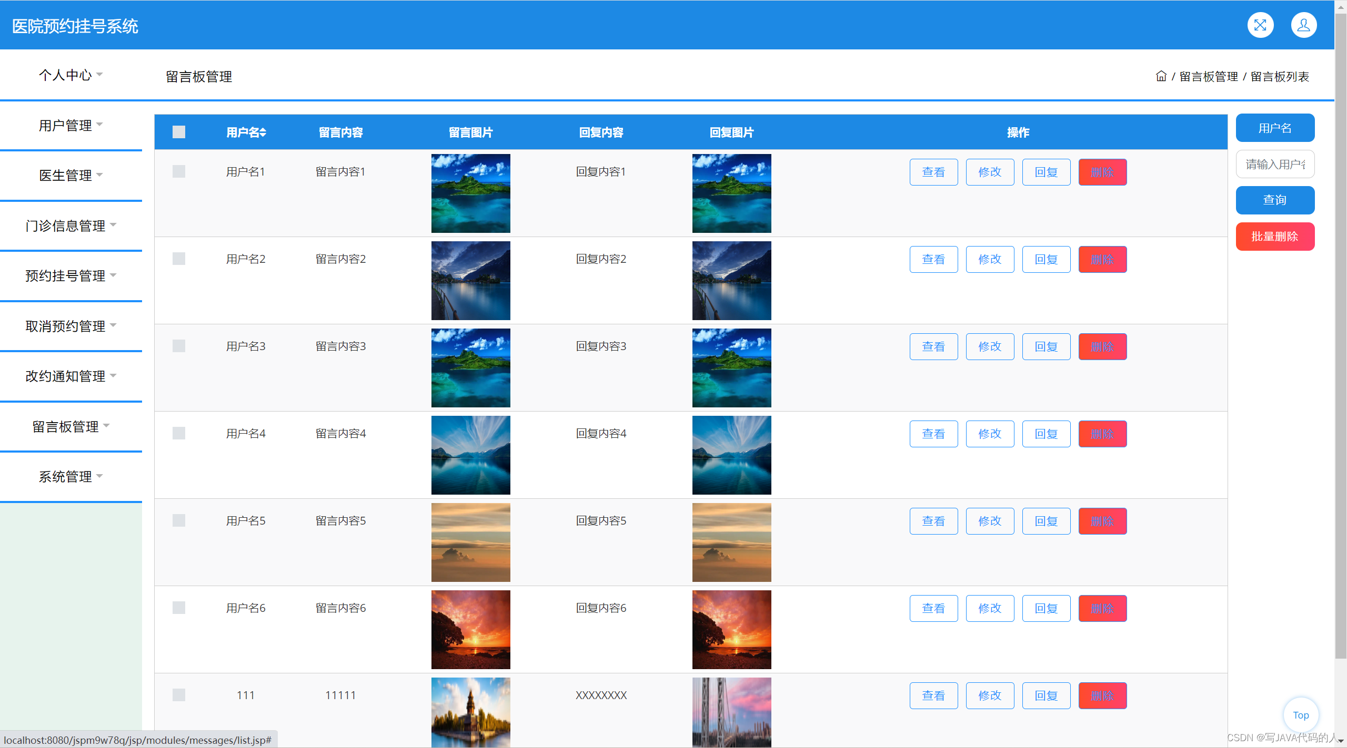Image resolution: width=1347 pixels, height=748 pixels.
Task: Open 回复图片 thumbnail in 用户名2 row
Action: pos(731,280)
